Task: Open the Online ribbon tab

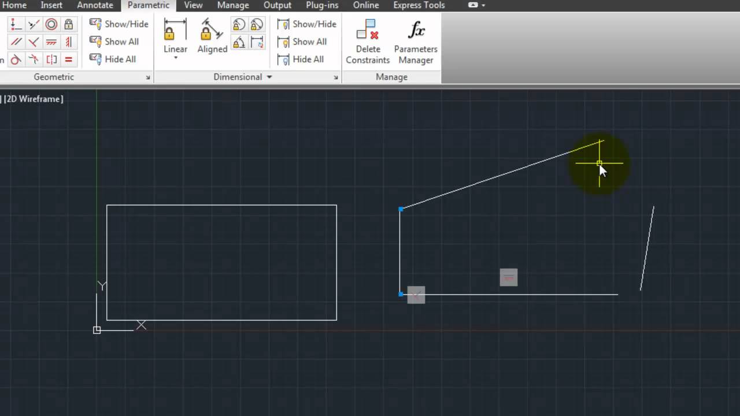Action: (366, 5)
